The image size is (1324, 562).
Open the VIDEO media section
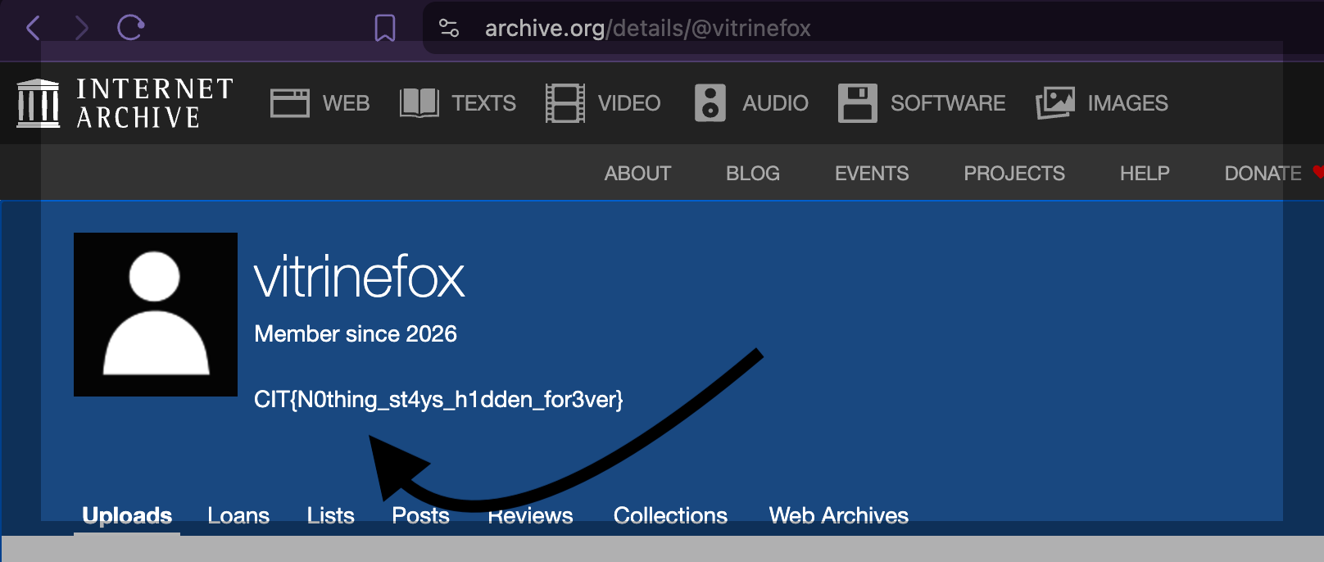(x=629, y=103)
